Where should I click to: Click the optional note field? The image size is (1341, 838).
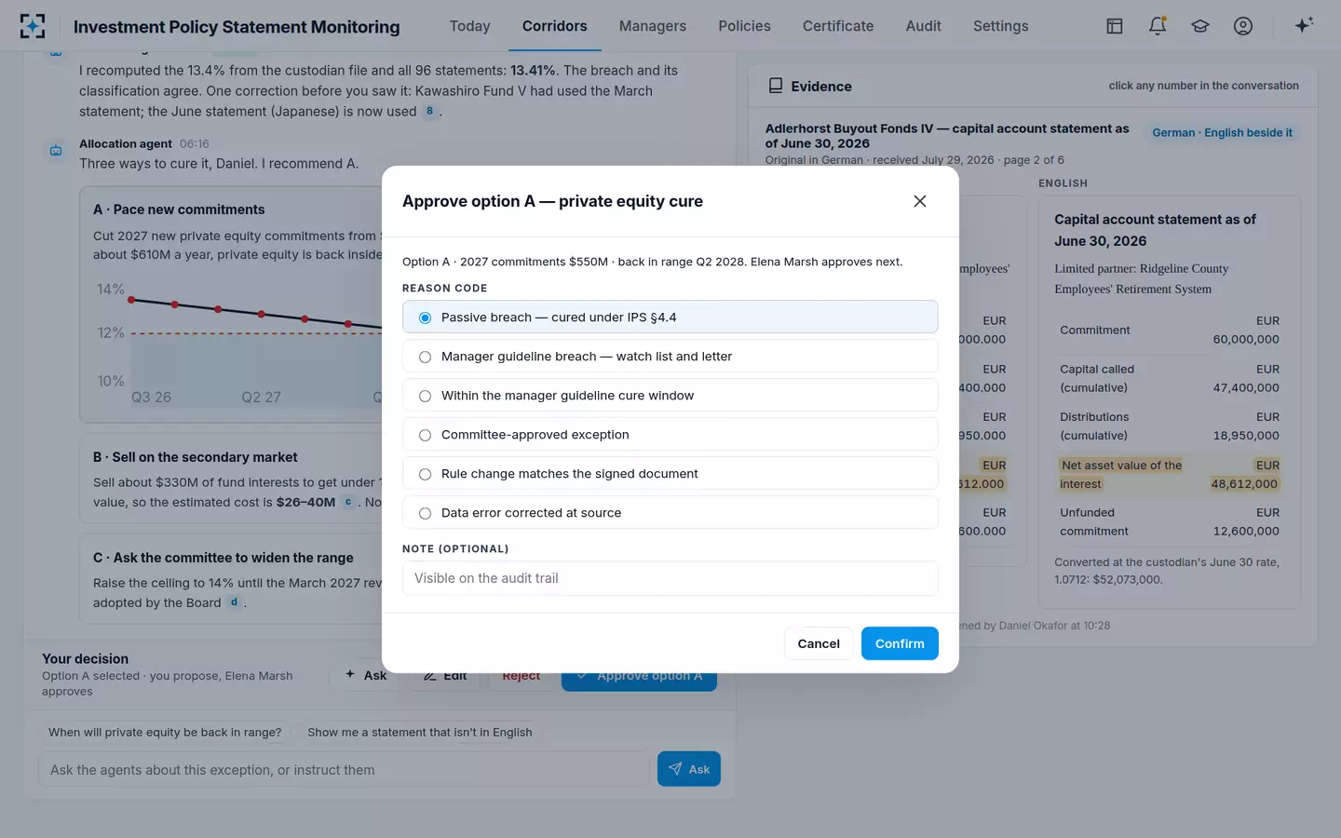click(670, 578)
